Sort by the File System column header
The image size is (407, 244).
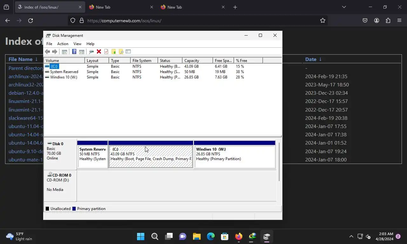pos(144,60)
